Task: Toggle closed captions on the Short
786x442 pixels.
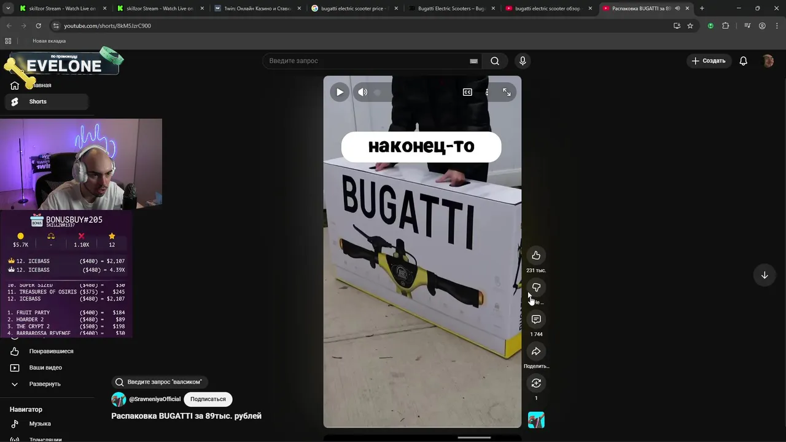Action: pos(467,92)
